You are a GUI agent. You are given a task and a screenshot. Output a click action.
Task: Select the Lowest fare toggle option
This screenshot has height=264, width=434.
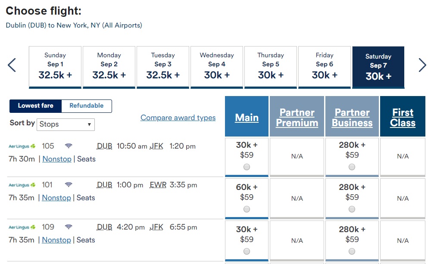[36, 106]
